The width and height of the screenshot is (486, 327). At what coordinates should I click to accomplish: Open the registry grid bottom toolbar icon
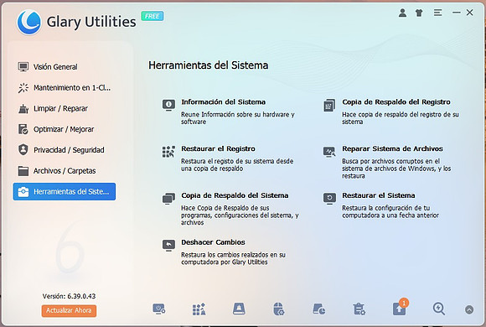[x=199, y=309]
